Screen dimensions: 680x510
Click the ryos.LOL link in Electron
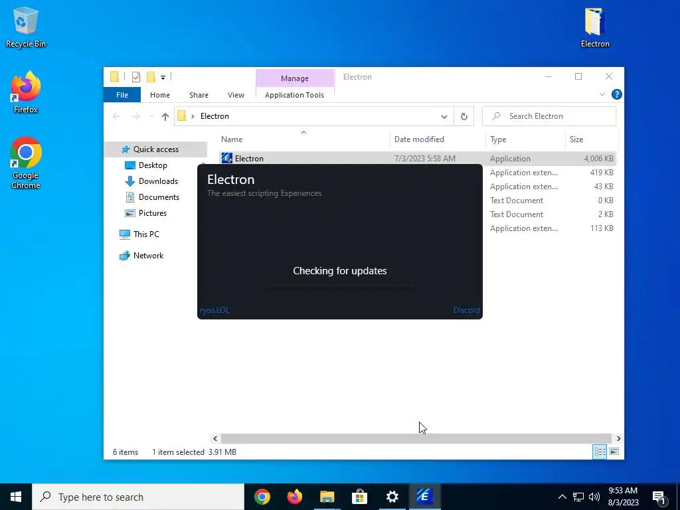coord(214,310)
